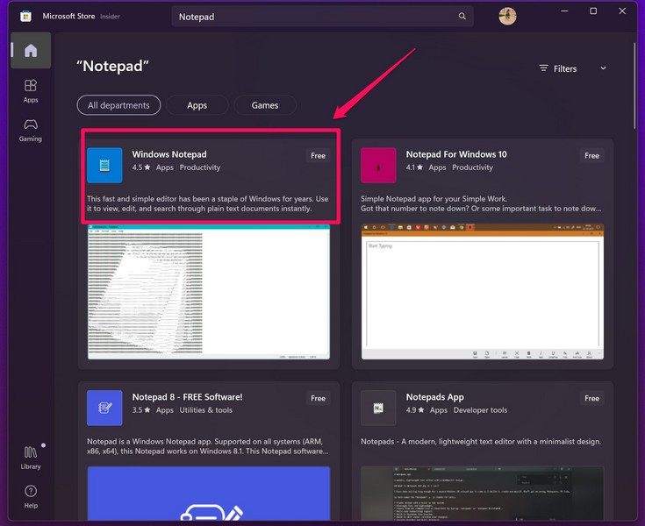Open the user profile avatar
This screenshot has height=526, width=645.
click(507, 17)
